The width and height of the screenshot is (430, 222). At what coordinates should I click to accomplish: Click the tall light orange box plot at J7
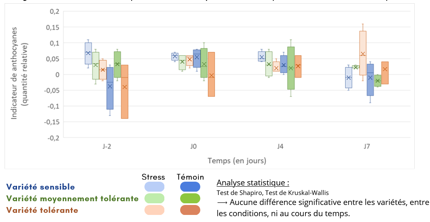click(363, 53)
